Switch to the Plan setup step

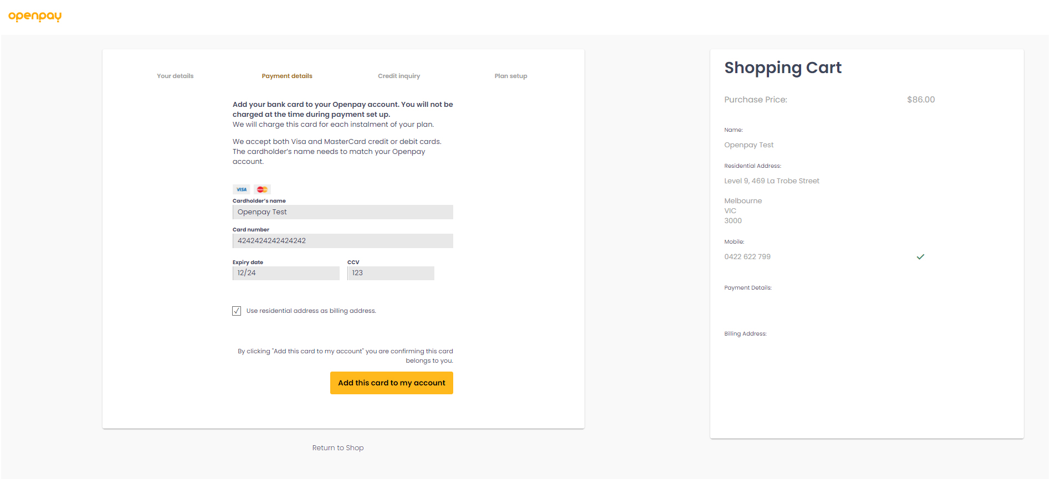(x=511, y=76)
